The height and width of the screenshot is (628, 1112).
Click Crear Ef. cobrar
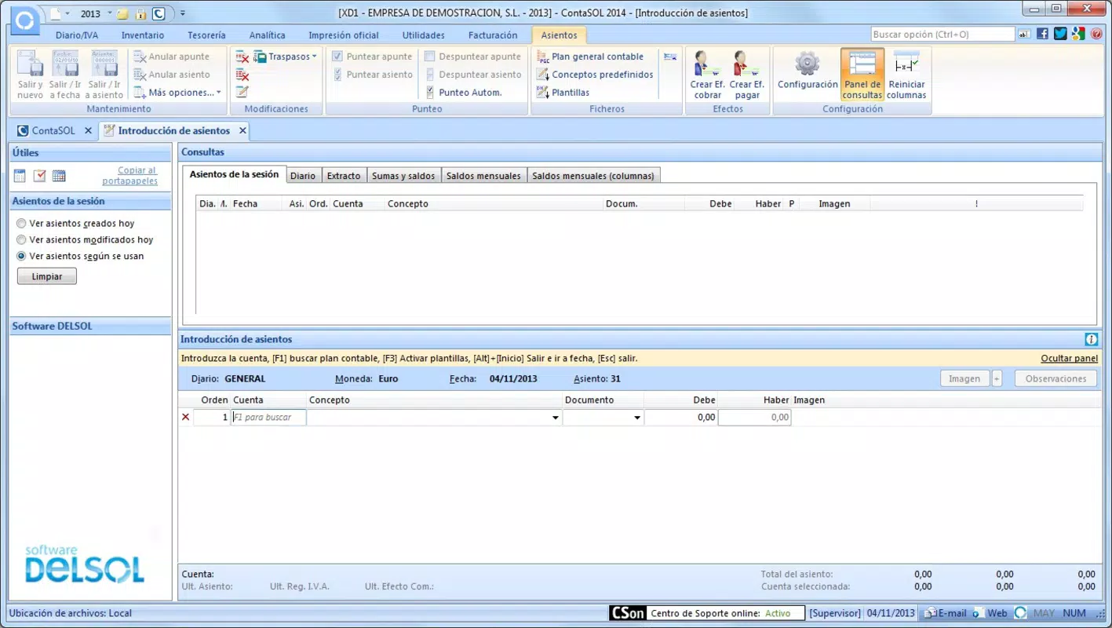coord(707,75)
